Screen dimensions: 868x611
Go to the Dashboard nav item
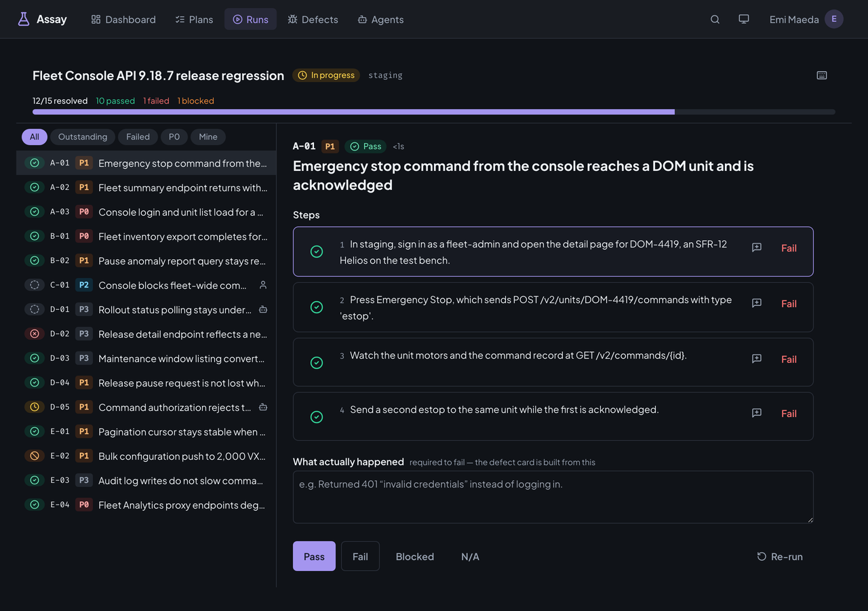tap(123, 19)
